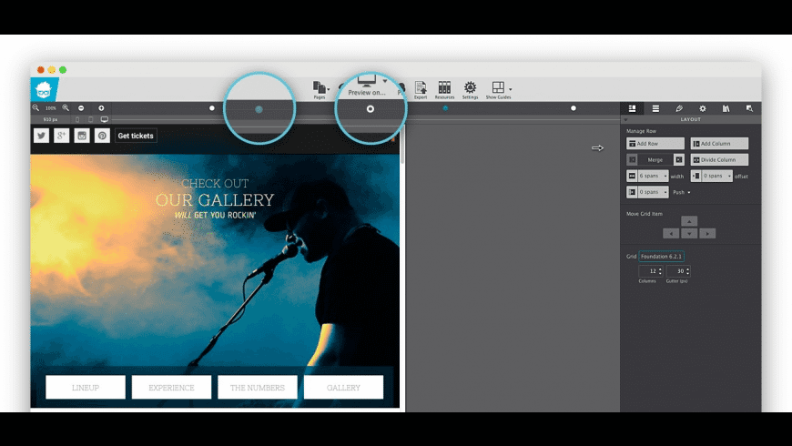
Task: Move grid item down
Action: [x=689, y=233]
